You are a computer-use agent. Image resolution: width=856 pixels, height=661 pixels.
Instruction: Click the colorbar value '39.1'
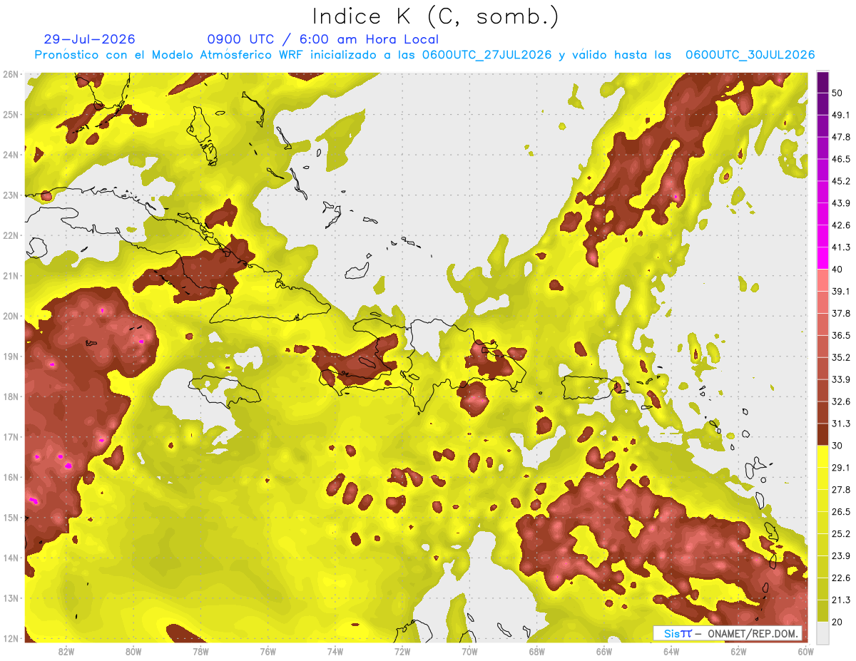pos(840,291)
